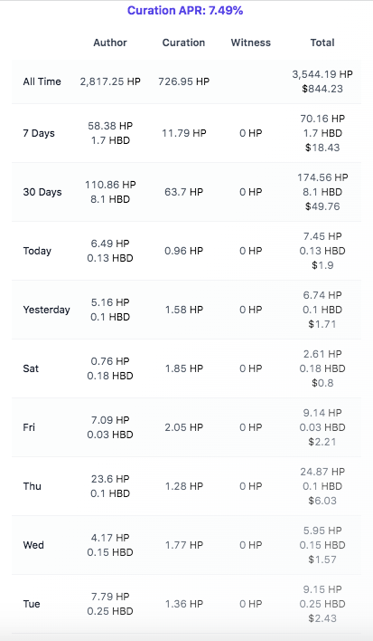This screenshot has width=373, height=641.
Task: Click the Yesterday row label
Action: pos(46,310)
